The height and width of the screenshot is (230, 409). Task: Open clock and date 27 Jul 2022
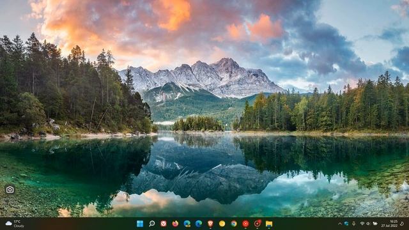click(389, 224)
